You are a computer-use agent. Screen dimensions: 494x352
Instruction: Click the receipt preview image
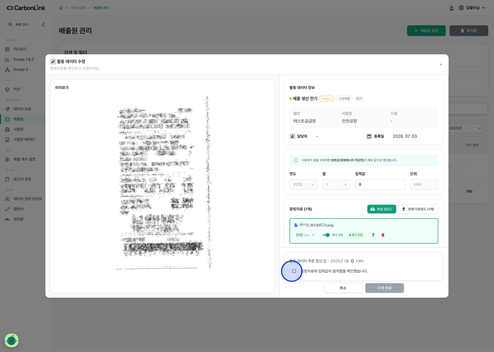click(x=162, y=182)
